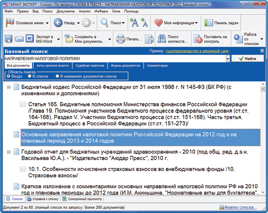Open the Анализ menu
The height and width of the screenshot is (213, 268).
coord(85,11)
